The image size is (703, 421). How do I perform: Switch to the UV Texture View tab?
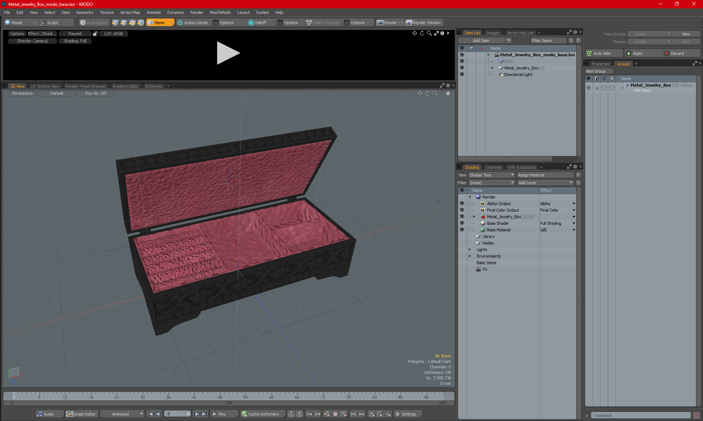click(45, 86)
